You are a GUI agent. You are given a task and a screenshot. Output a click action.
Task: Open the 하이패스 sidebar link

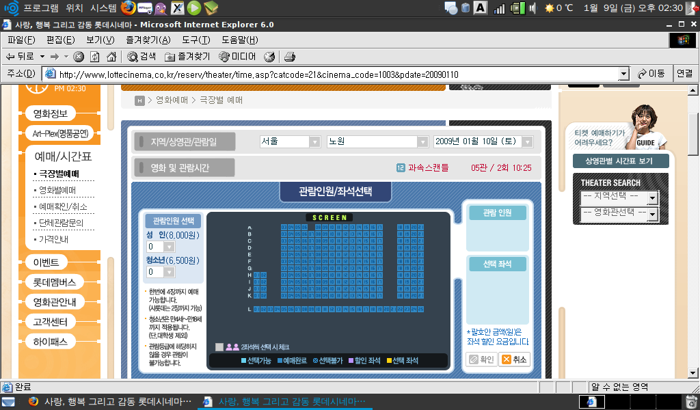tap(50, 342)
